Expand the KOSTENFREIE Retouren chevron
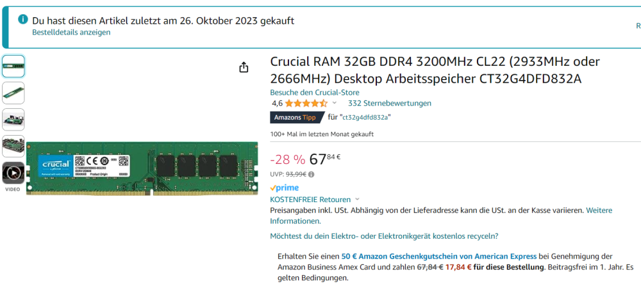The image size is (641, 286). (x=357, y=200)
